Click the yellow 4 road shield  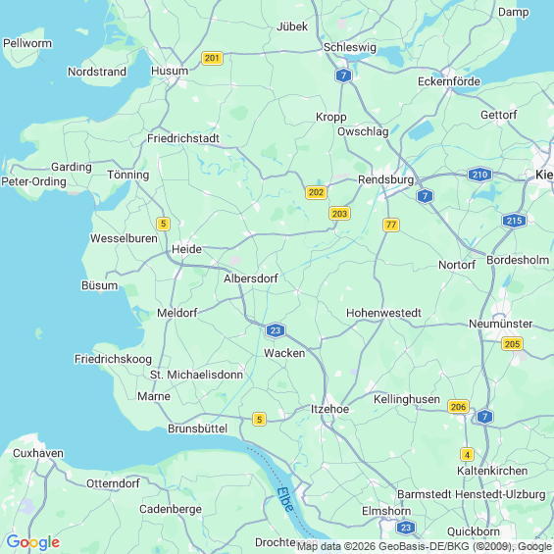tap(467, 454)
